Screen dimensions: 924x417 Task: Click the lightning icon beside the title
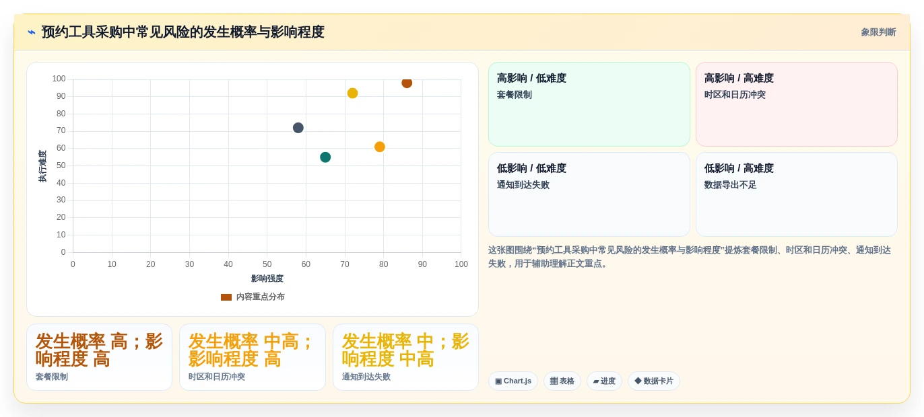tap(32, 32)
